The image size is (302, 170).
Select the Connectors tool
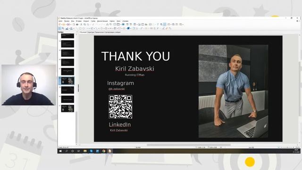[97, 28]
